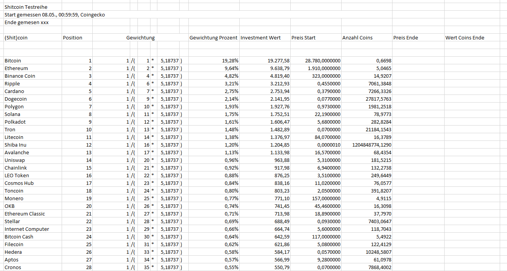Select the 'Cronos' name cell
The image size is (507, 271).
33,267
